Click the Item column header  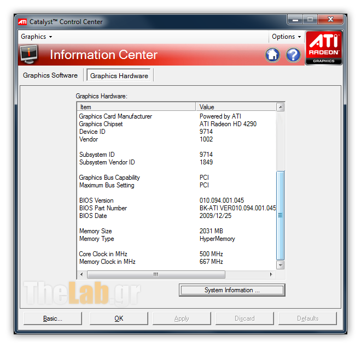pyautogui.click(x=136, y=107)
